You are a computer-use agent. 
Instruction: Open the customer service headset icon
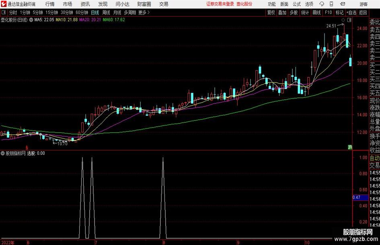point(322,4)
